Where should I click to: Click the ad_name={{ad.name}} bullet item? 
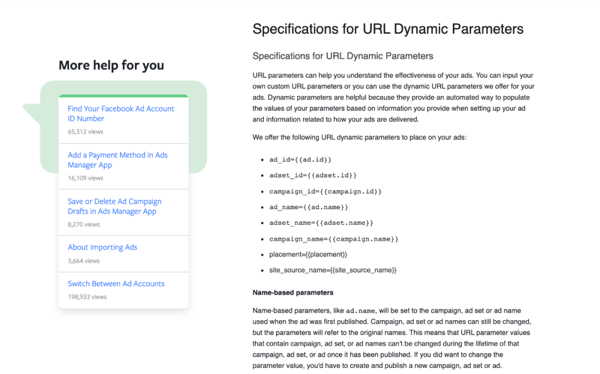[x=309, y=207]
